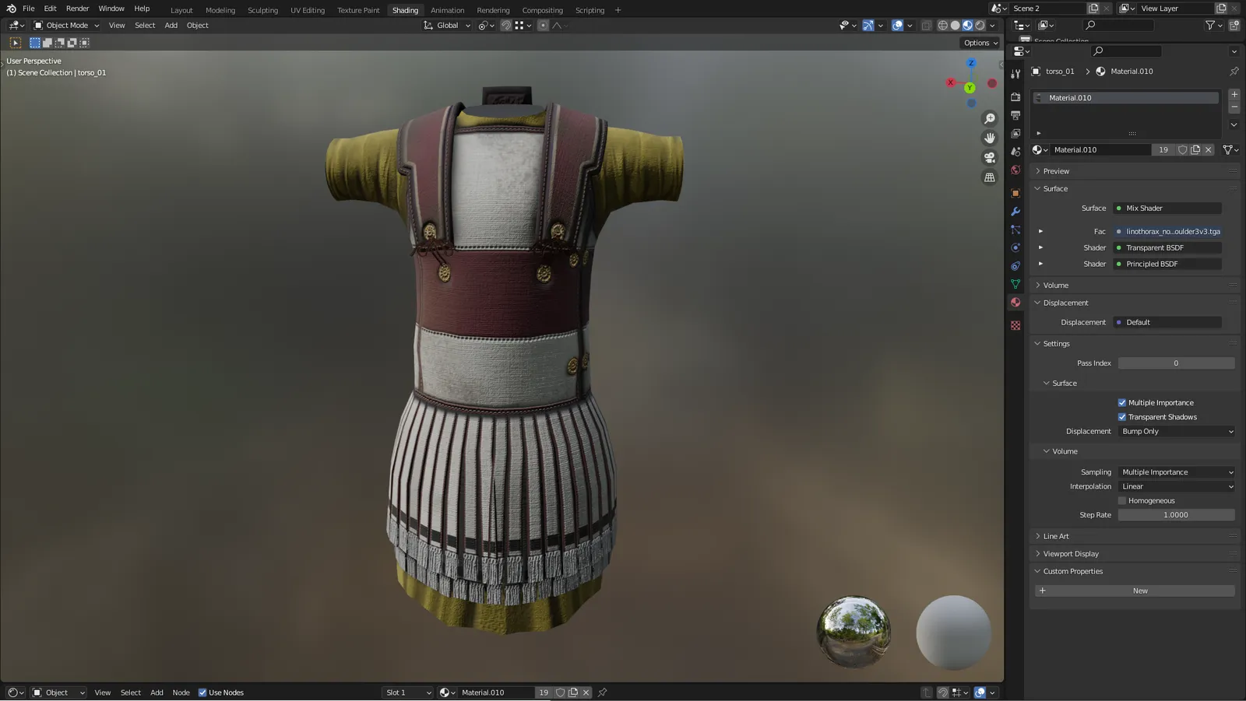Open the Tool properties tab icon
This screenshot has width=1246, height=701.
(1015, 74)
